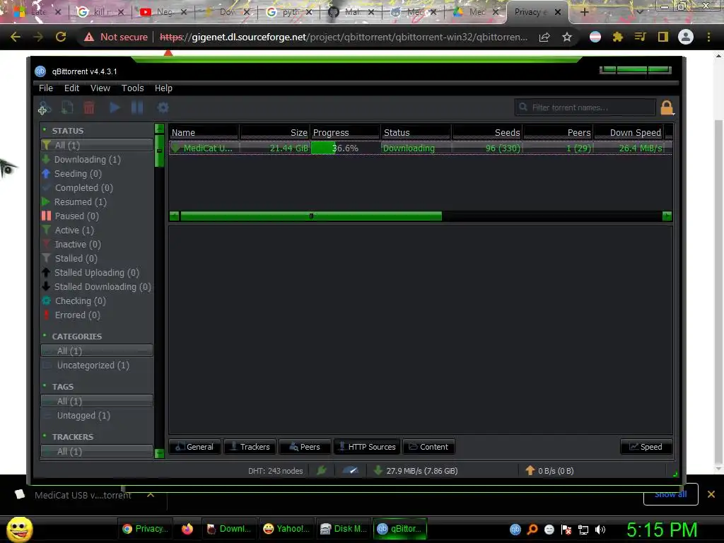Image resolution: width=724 pixels, height=543 pixels.
Task: Open the View menu in qBittorrent
Action: pos(100,88)
